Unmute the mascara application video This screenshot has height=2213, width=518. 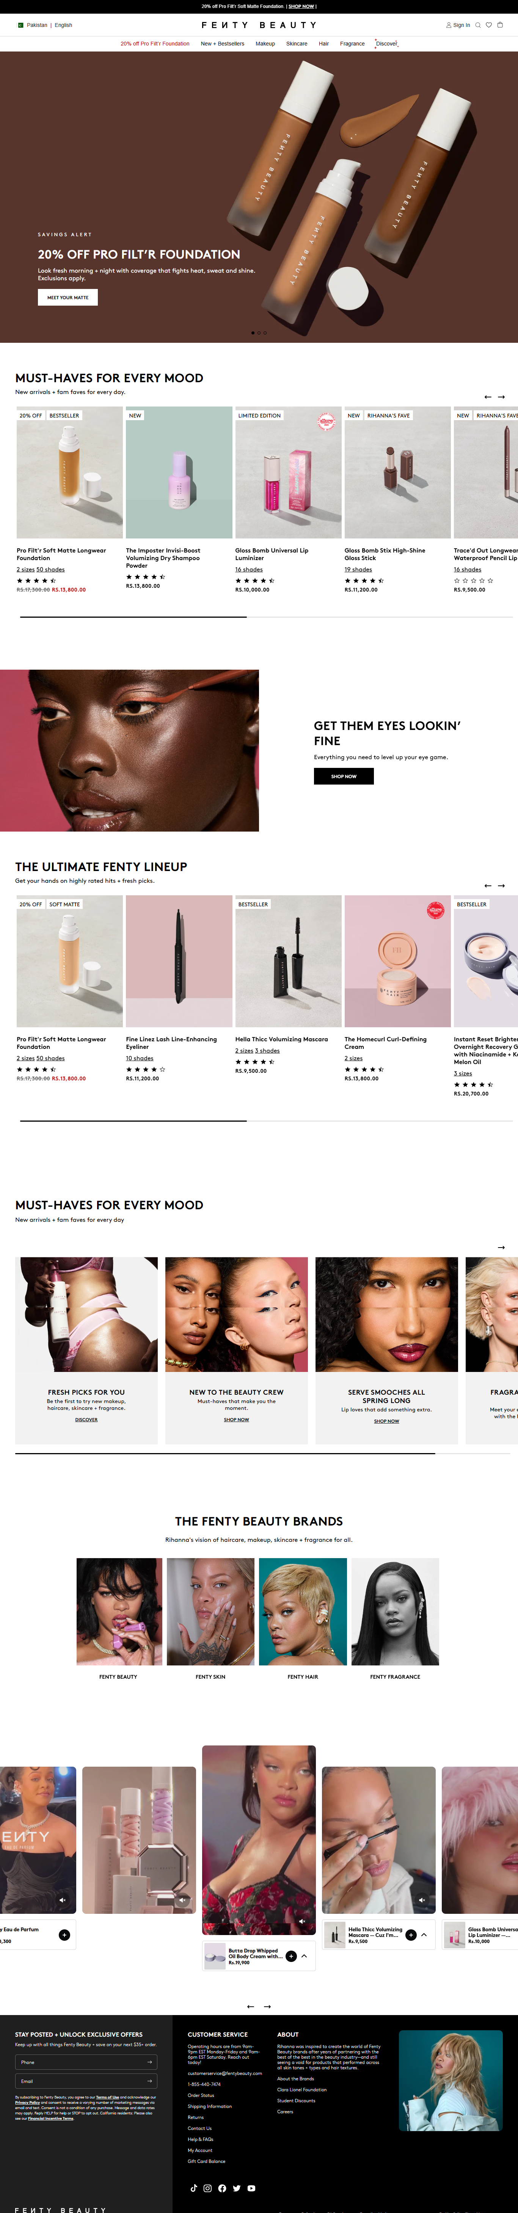click(x=422, y=1900)
